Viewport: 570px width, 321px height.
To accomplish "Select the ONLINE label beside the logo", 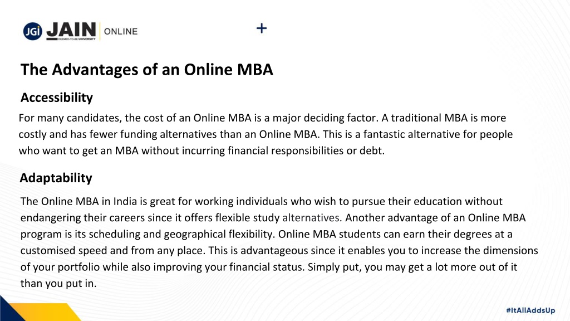I will coord(121,32).
